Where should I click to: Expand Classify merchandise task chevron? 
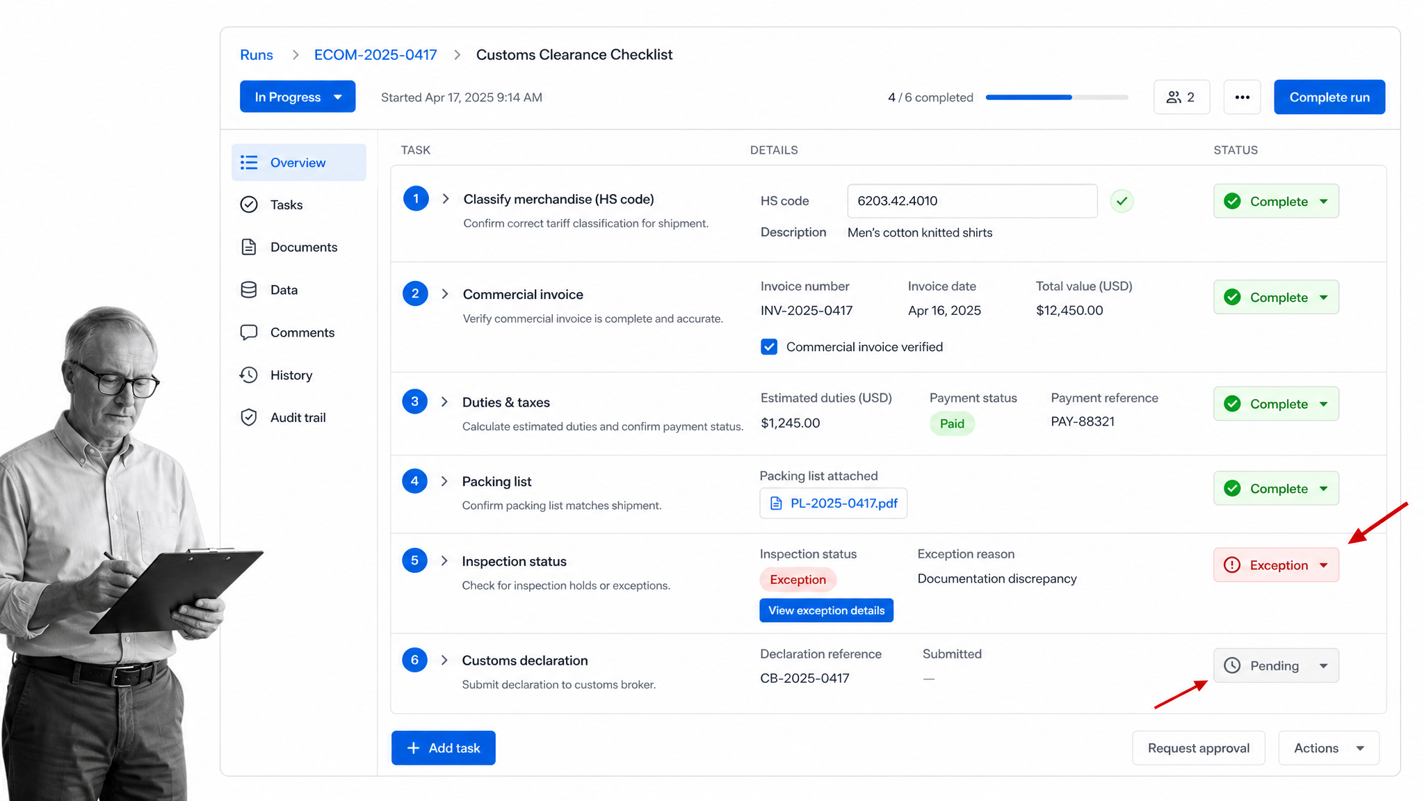446,199
